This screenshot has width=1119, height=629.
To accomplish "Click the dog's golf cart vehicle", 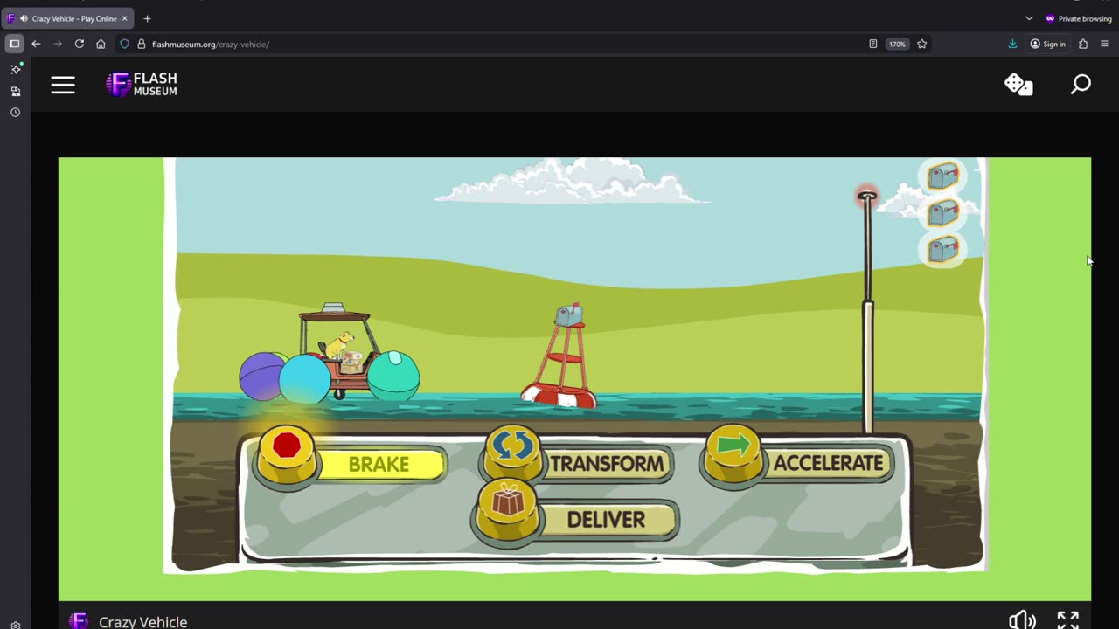I will coord(330,352).
